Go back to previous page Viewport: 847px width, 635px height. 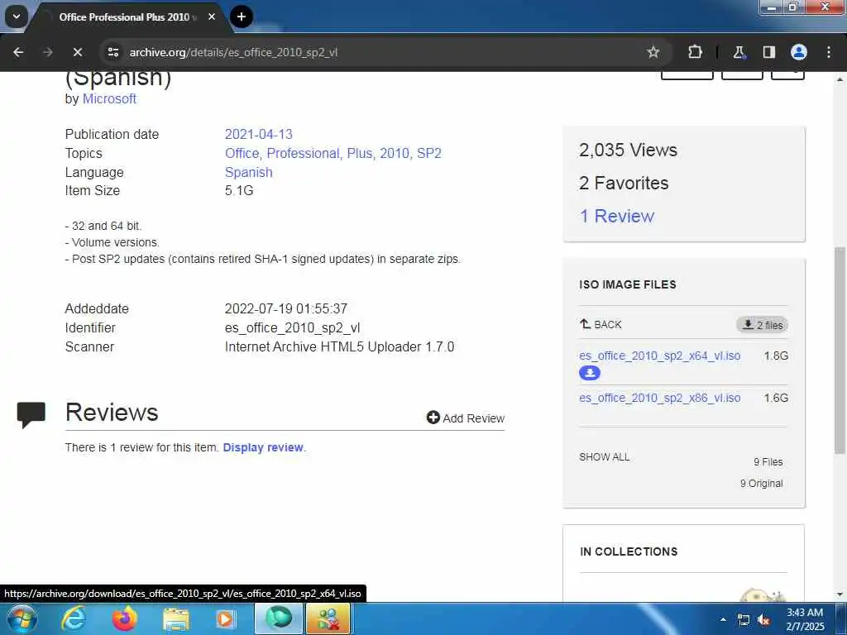pyautogui.click(x=18, y=52)
